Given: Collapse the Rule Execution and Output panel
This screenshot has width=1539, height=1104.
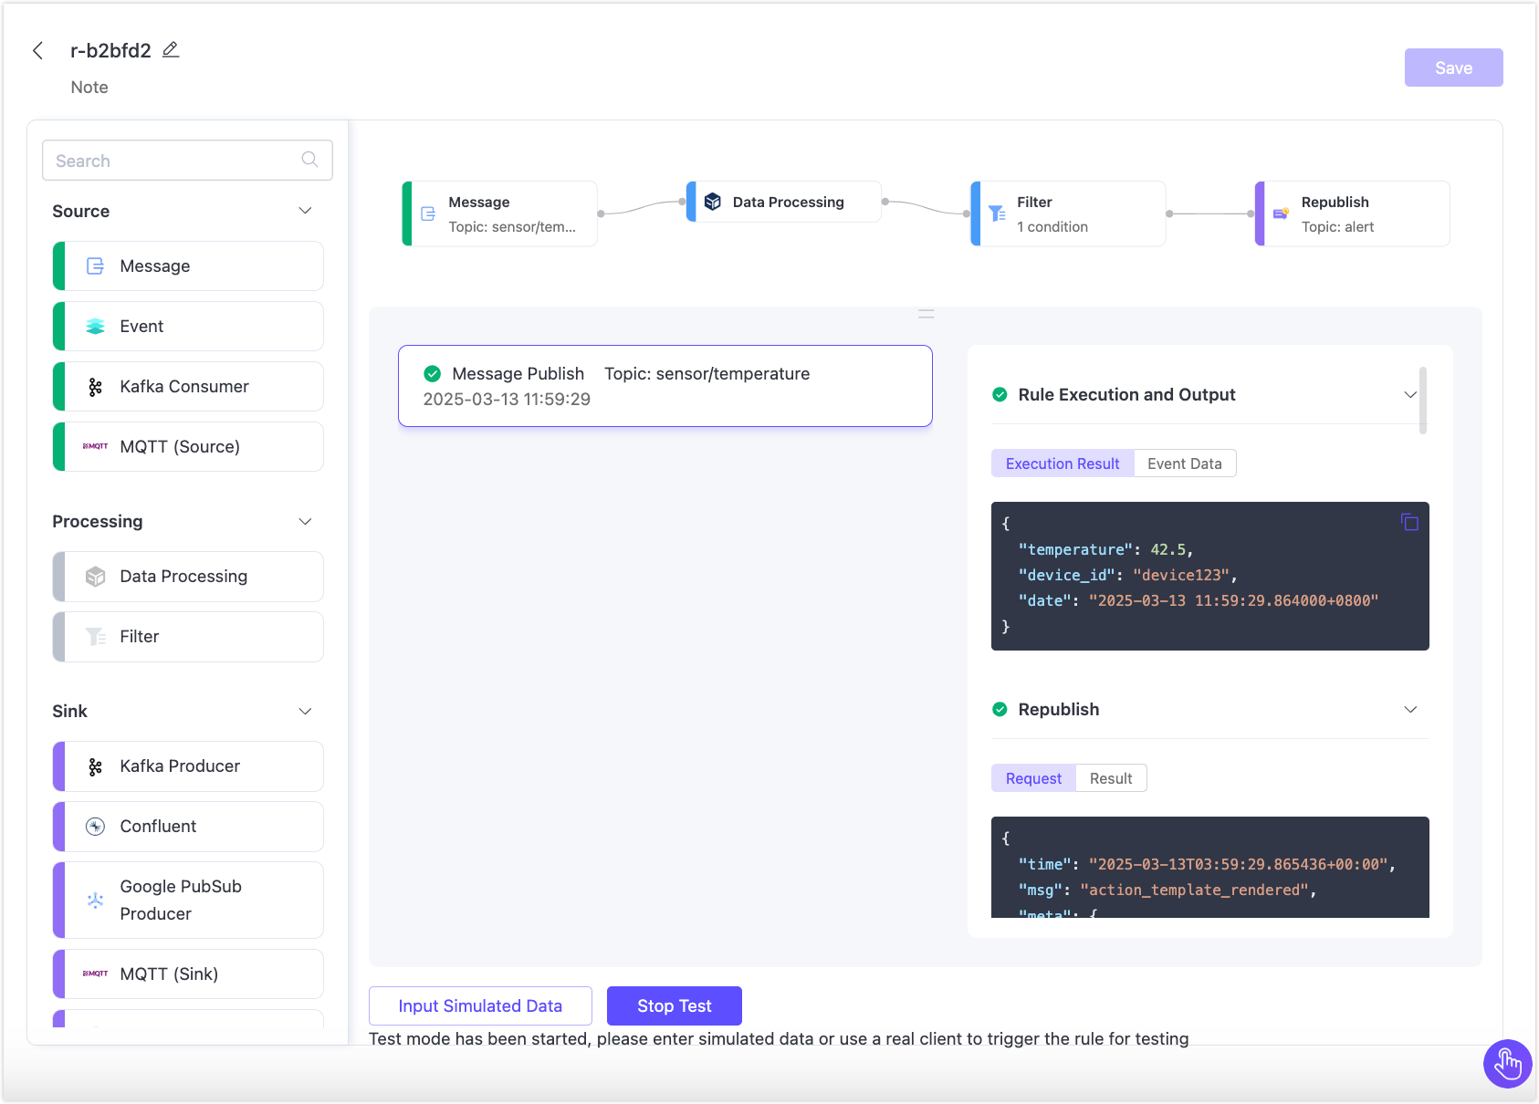Looking at the screenshot, I should [x=1409, y=395].
